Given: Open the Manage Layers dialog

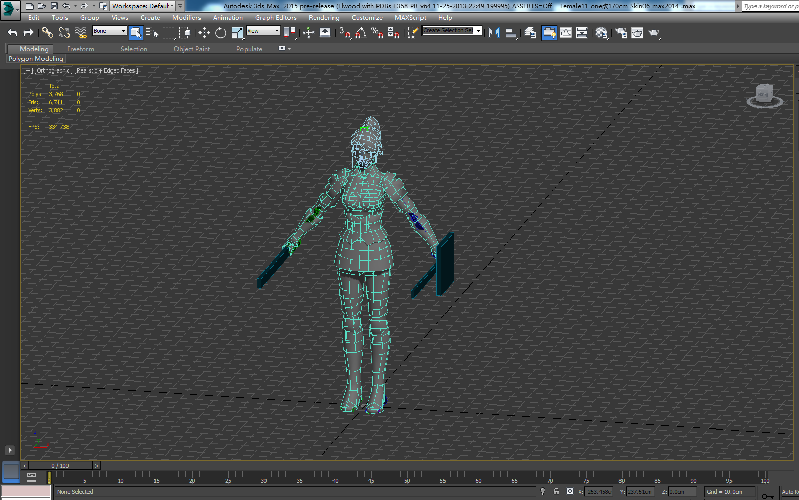Looking at the screenshot, I should [530, 33].
